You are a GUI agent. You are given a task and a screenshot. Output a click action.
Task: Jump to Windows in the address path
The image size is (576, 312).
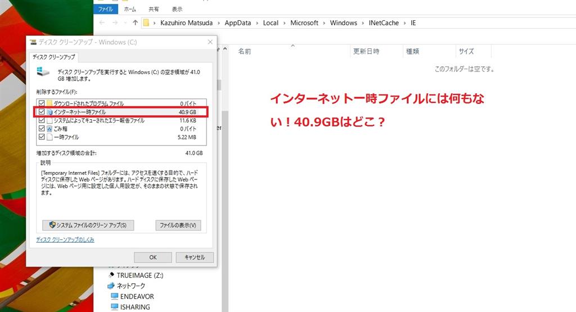coord(344,22)
